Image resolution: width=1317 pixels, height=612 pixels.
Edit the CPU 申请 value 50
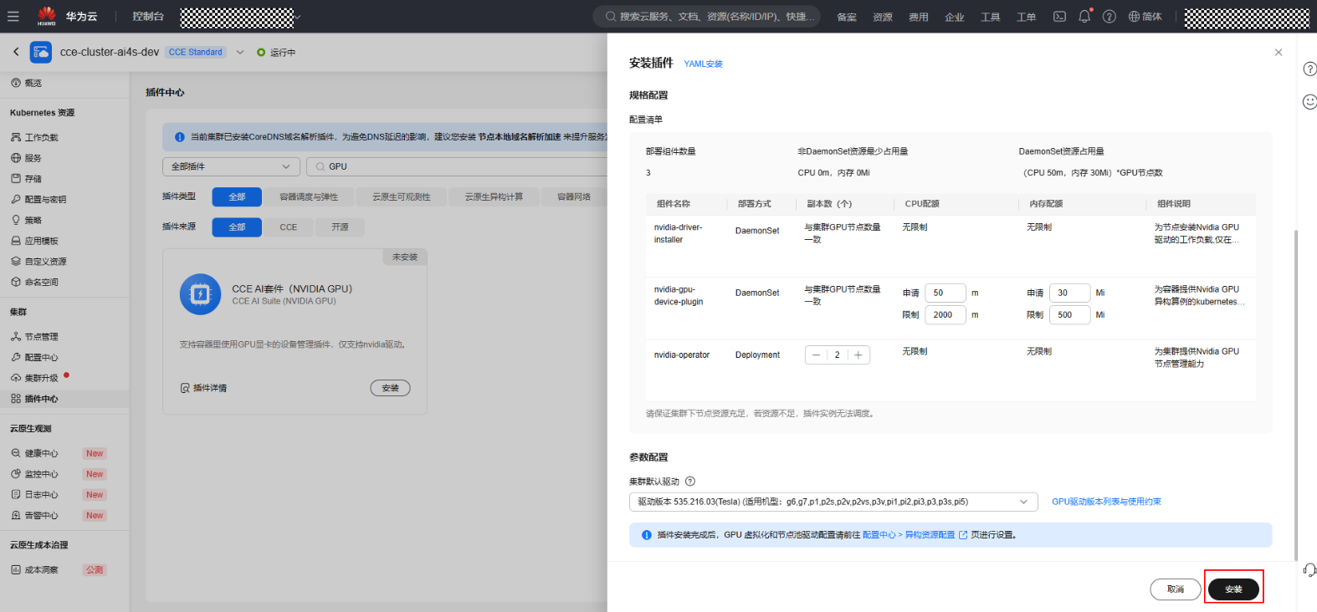(x=945, y=293)
